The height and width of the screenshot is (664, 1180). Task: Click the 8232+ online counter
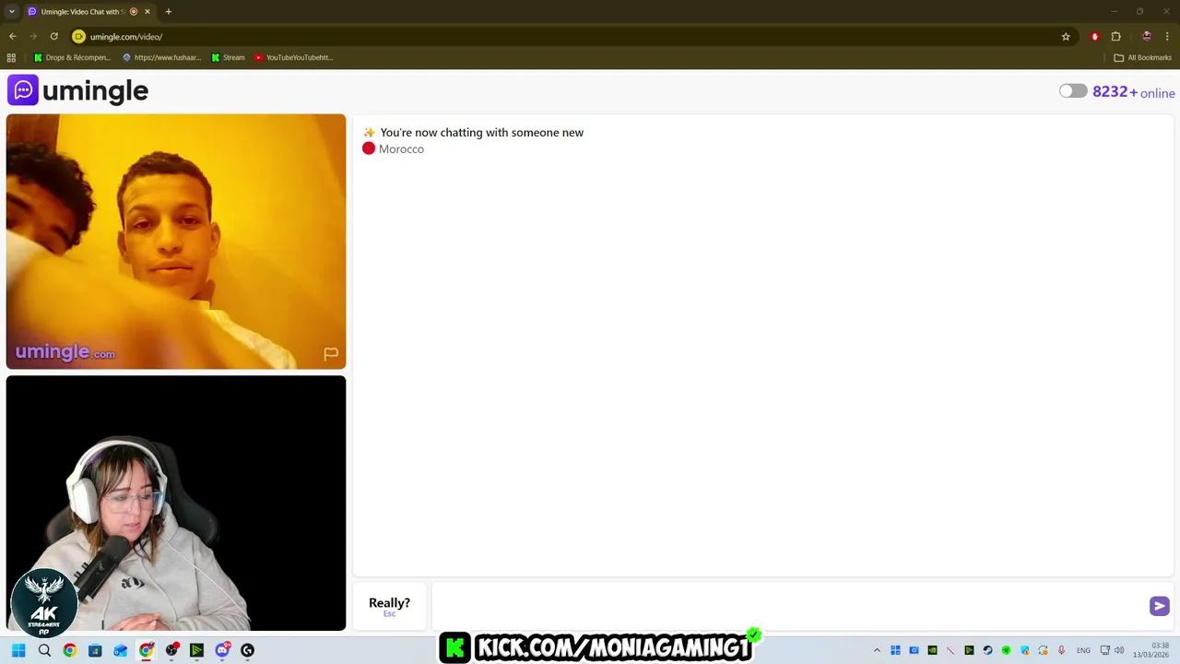pyautogui.click(x=1133, y=92)
